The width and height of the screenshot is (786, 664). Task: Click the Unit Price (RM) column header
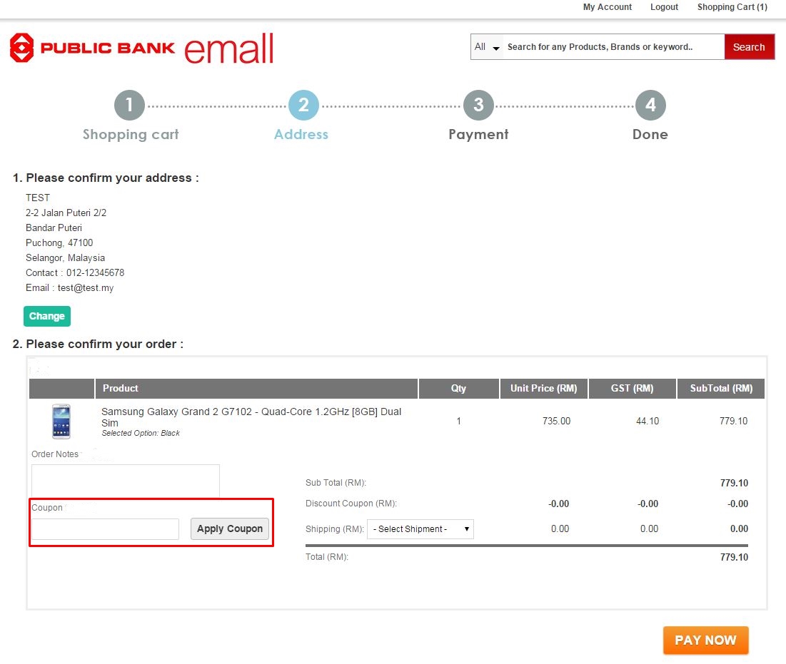pyautogui.click(x=544, y=388)
